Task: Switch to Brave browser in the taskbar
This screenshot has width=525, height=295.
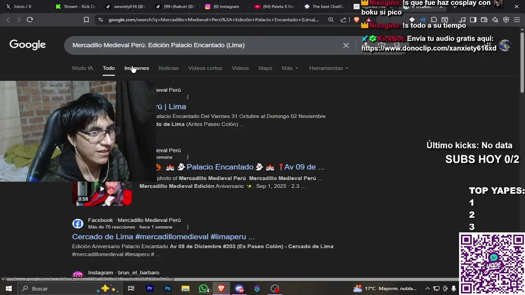Action: pyautogui.click(x=221, y=288)
